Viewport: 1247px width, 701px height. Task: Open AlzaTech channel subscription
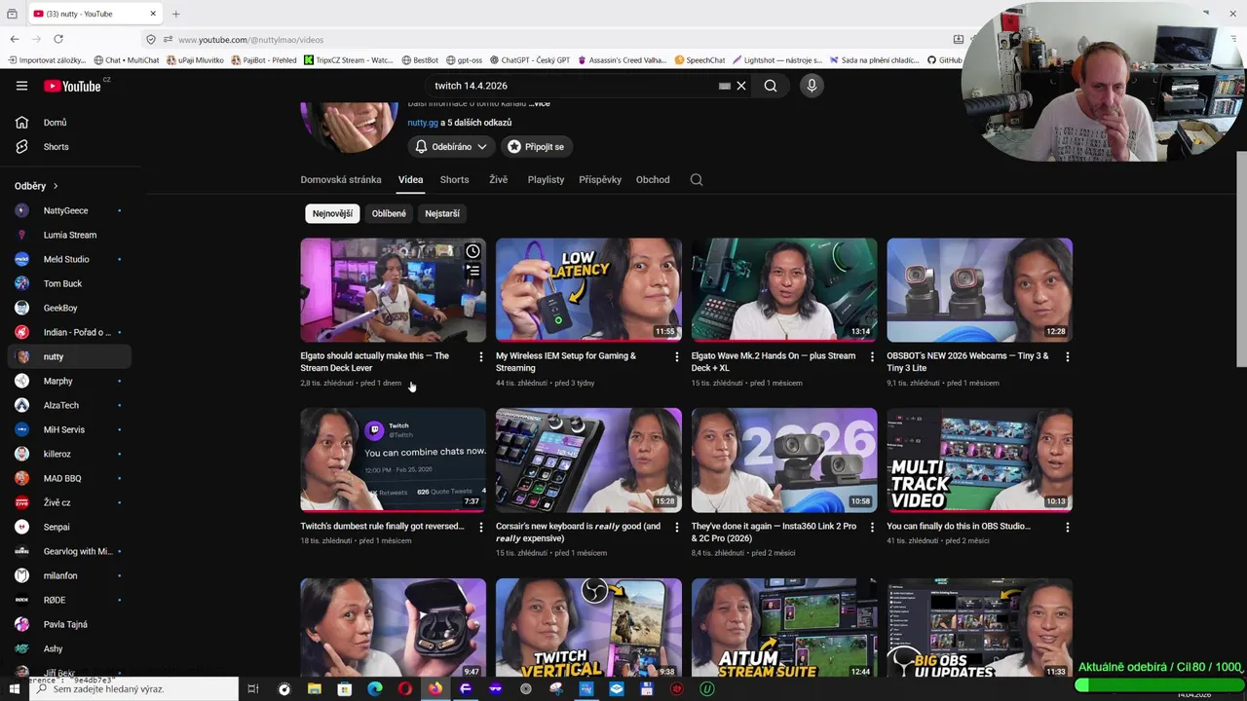[x=68, y=405]
